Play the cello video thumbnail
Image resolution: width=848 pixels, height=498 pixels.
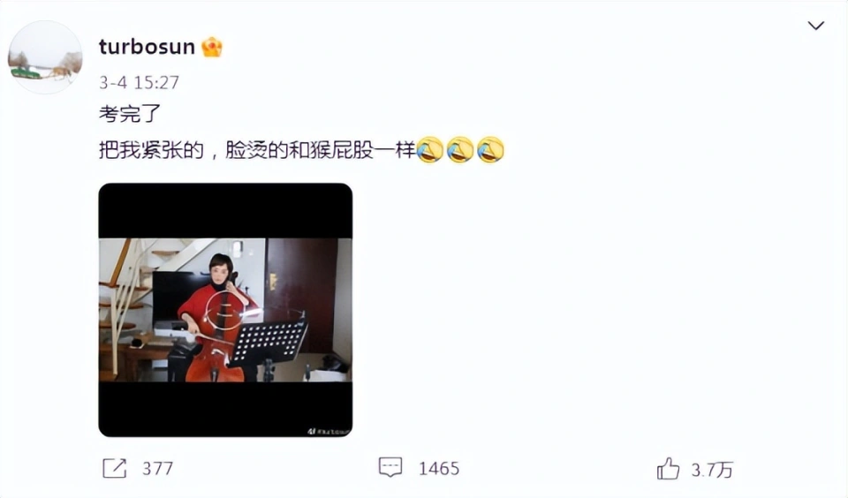coord(225,310)
